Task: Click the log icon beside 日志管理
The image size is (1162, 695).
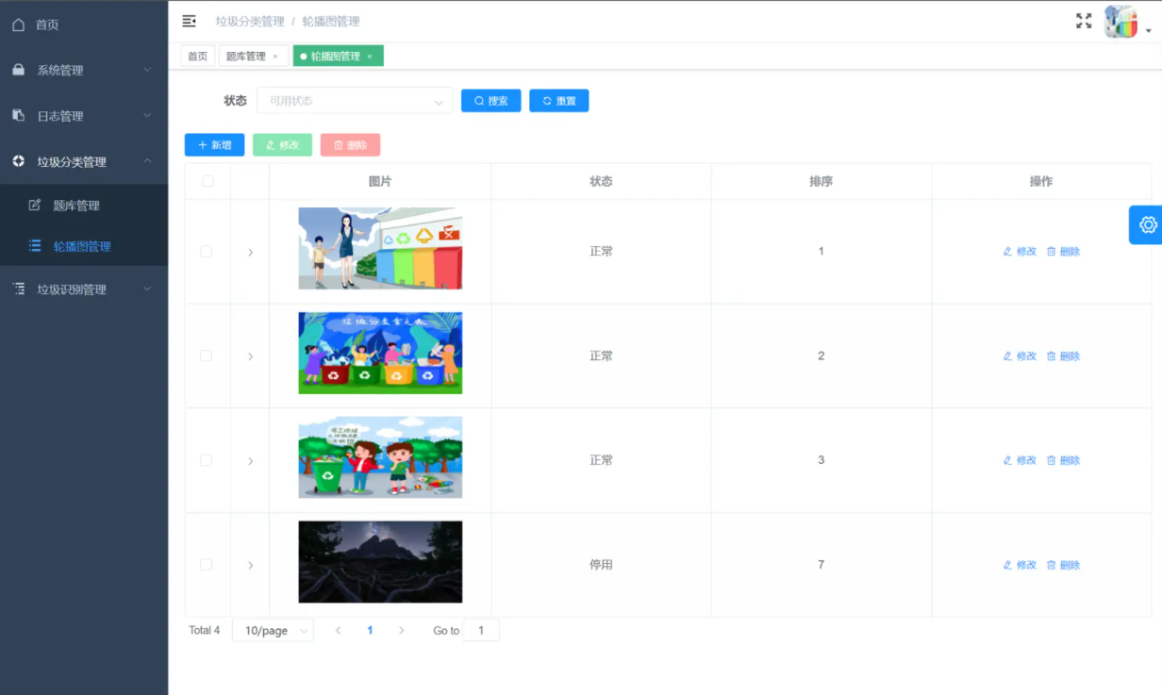Action: click(x=19, y=115)
